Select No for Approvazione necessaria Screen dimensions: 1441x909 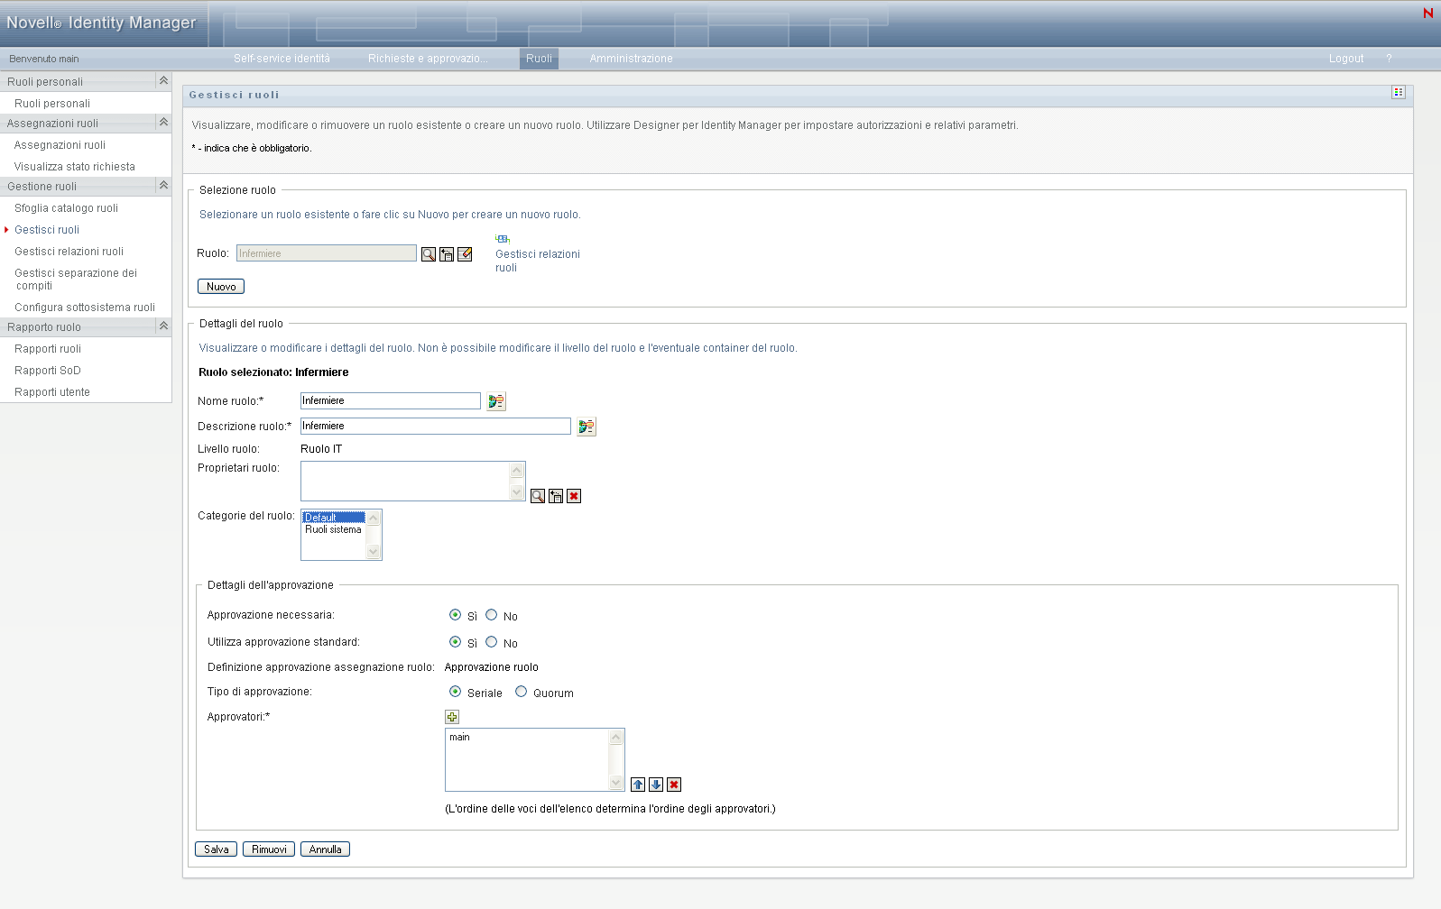[492, 615]
